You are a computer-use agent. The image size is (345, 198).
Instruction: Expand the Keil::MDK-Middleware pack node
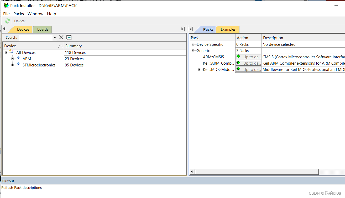coord(199,70)
